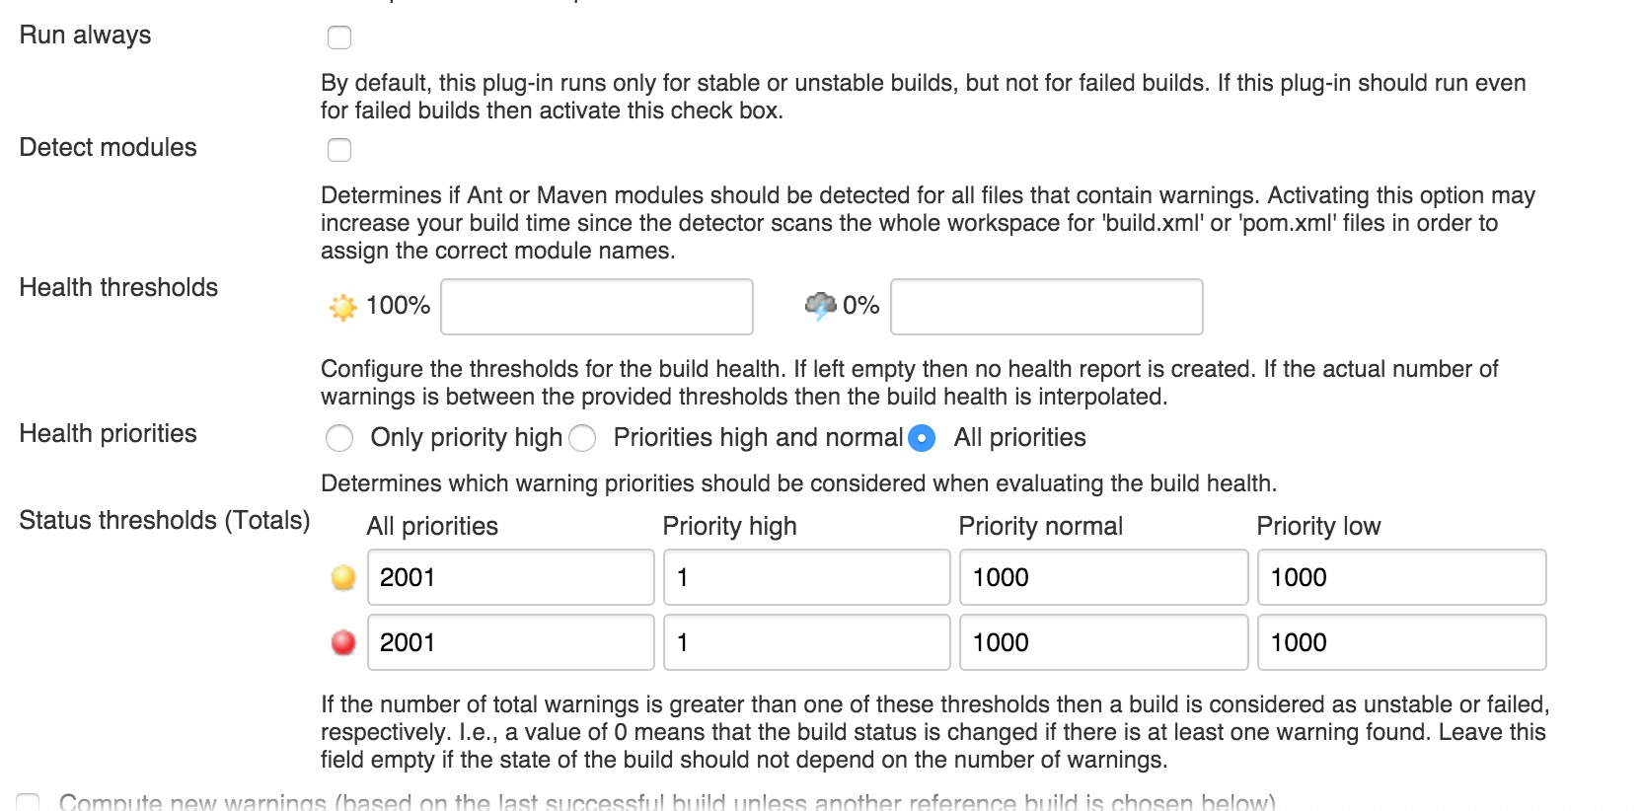Screen dimensions: 1642x811
Task: Edit failed Priority high threshold field
Action: point(806,642)
